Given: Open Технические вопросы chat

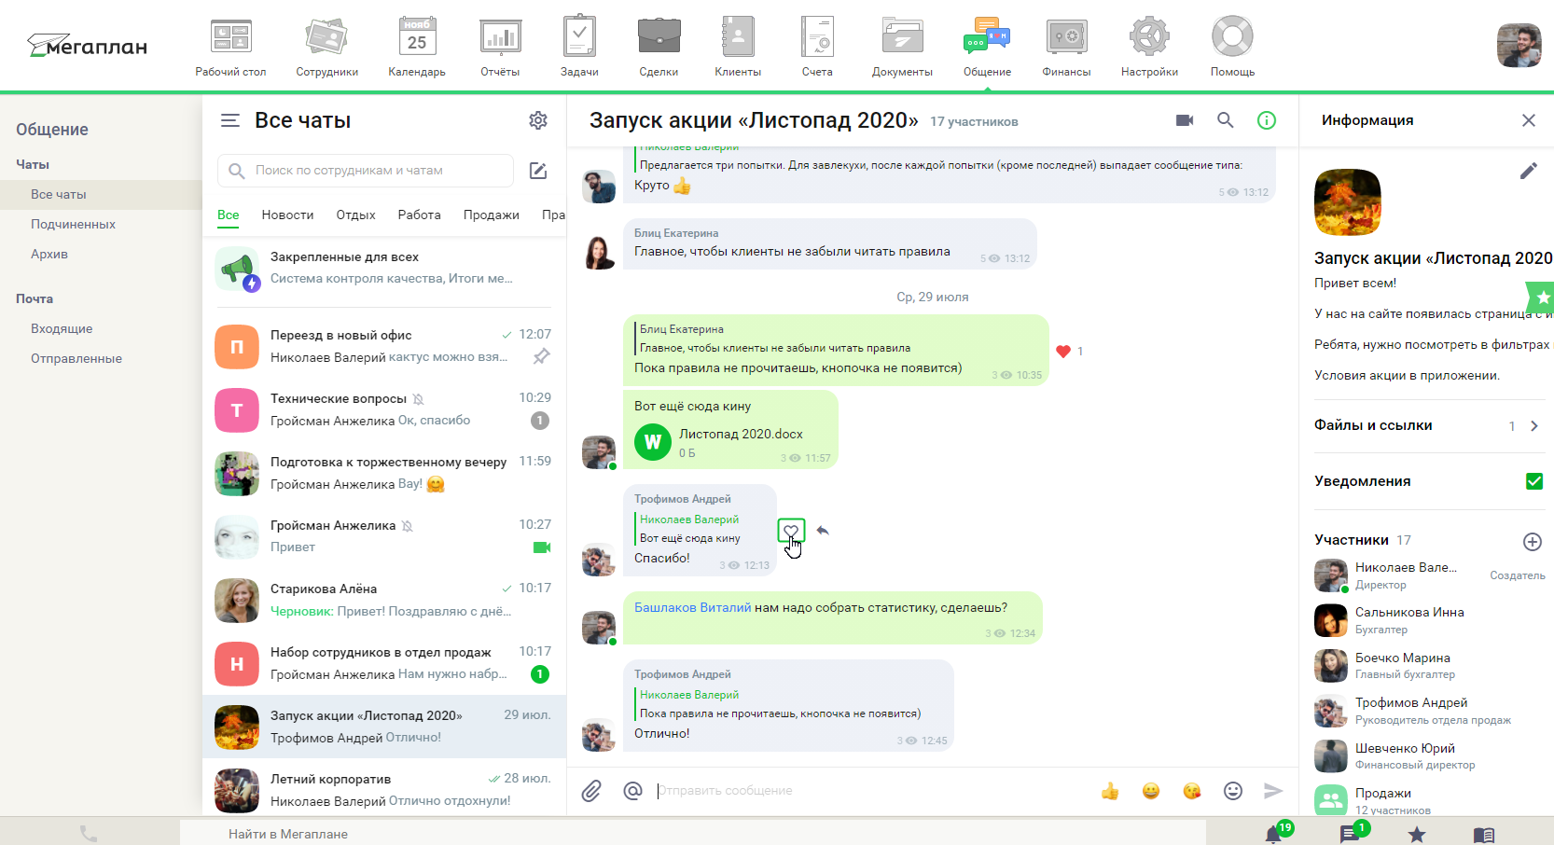Looking at the screenshot, I should (384, 409).
